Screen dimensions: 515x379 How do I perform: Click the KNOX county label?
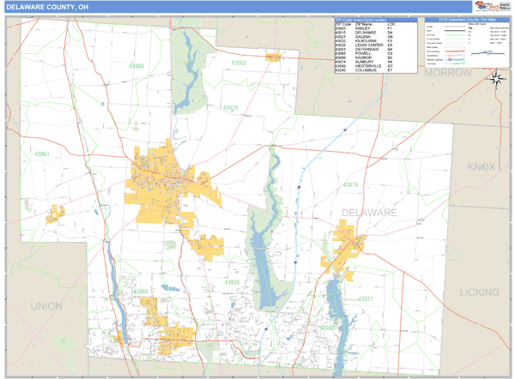[x=482, y=167]
